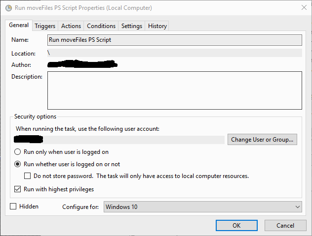Go to the Settings tab
The height and width of the screenshot is (236, 312).
tap(132, 26)
